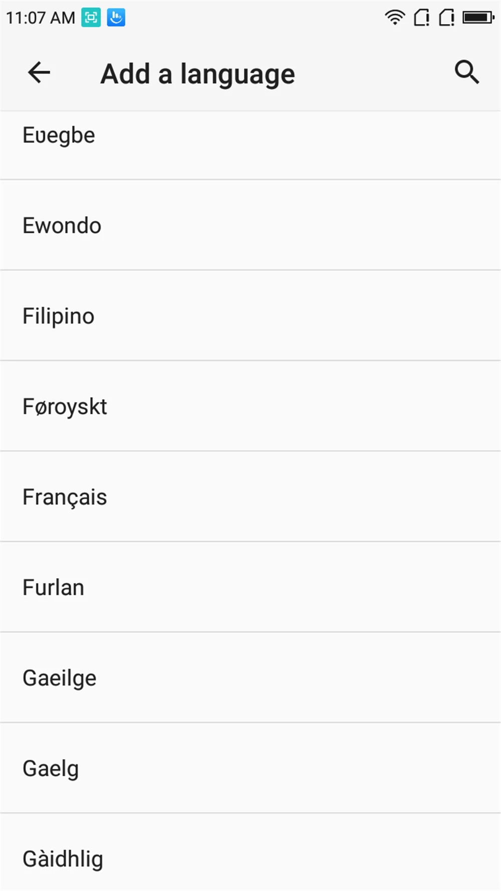
Task: Pick Føroyskt from the list
Action: (x=250, y=406)
